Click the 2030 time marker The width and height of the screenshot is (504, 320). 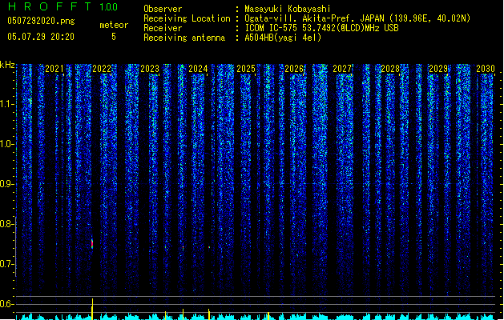[486, 69]
